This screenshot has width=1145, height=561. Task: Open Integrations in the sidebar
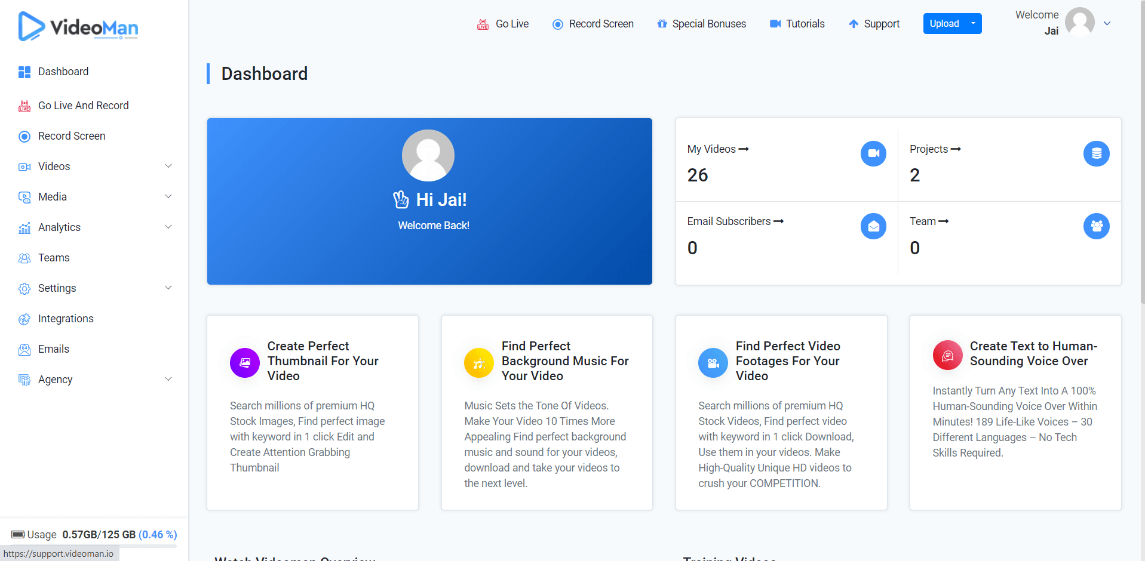66,319
